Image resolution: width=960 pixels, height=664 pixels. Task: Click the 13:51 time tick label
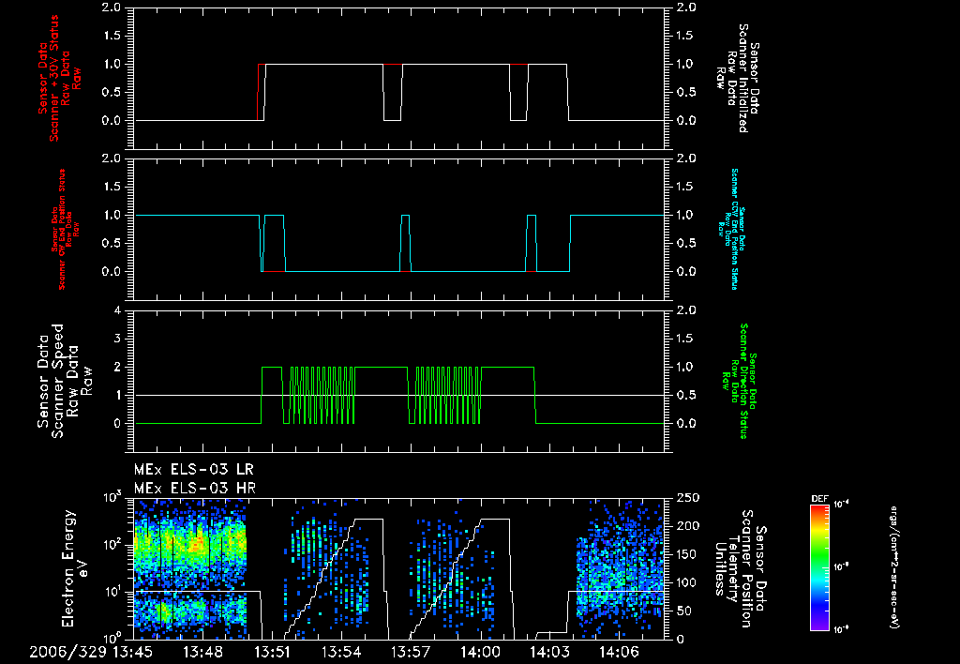[273, 653]
